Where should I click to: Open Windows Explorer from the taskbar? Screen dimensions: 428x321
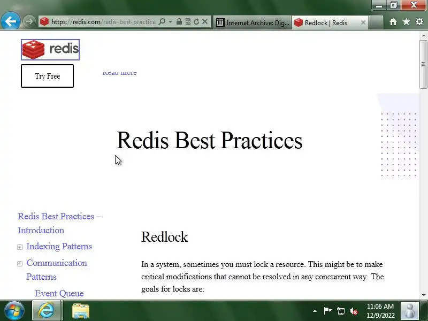point(81,311)
